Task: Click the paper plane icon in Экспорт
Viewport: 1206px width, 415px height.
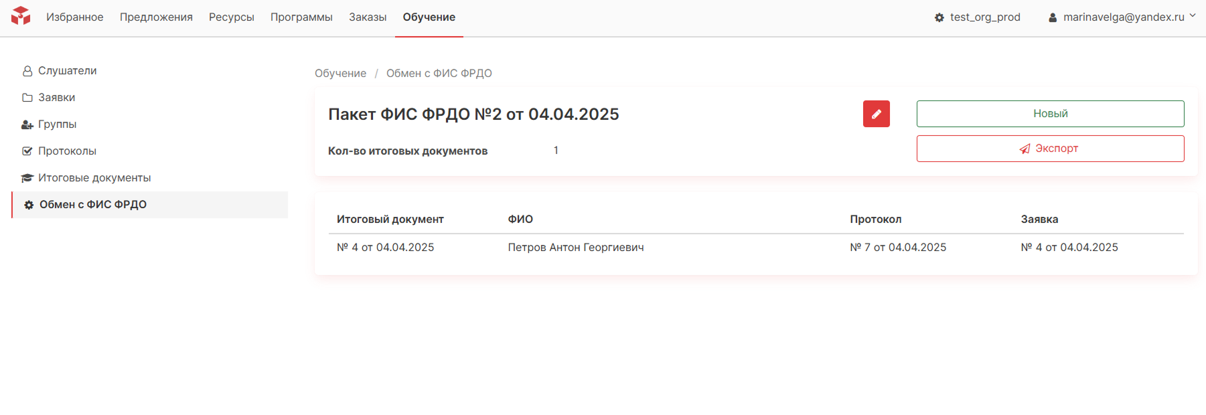Action: pyautogui.click(x=1025, y=149)
